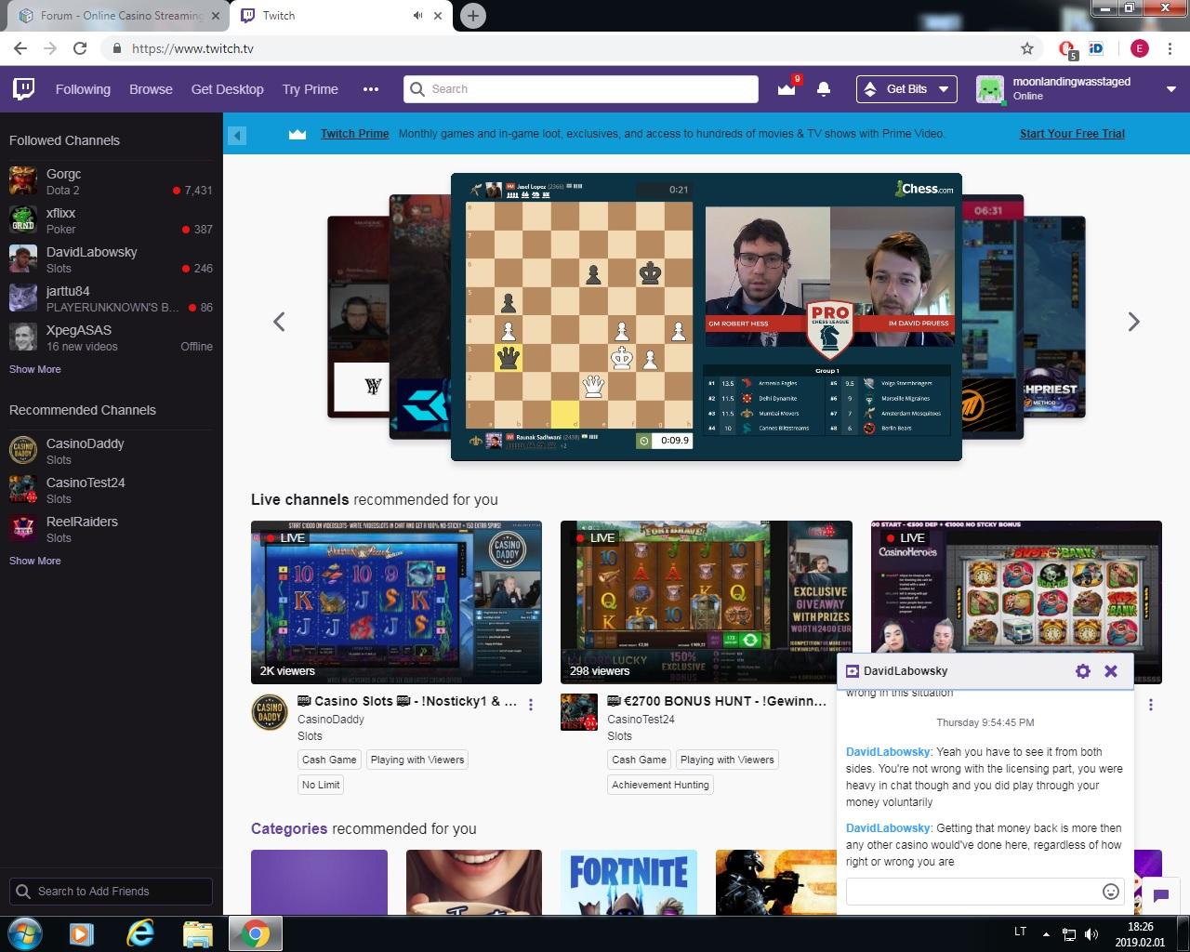Open the Browse page
1190x952 pixels.
point(151,89)
